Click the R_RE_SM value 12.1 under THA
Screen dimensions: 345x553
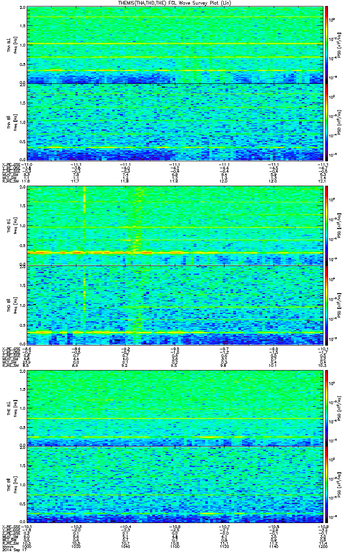(x=322, y=182)
